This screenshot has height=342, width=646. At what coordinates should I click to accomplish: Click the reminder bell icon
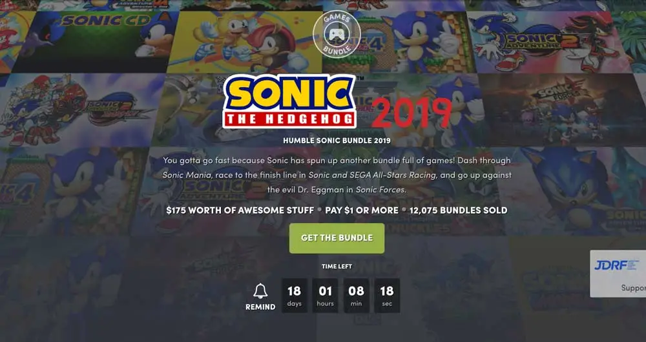tap(260, 291)
